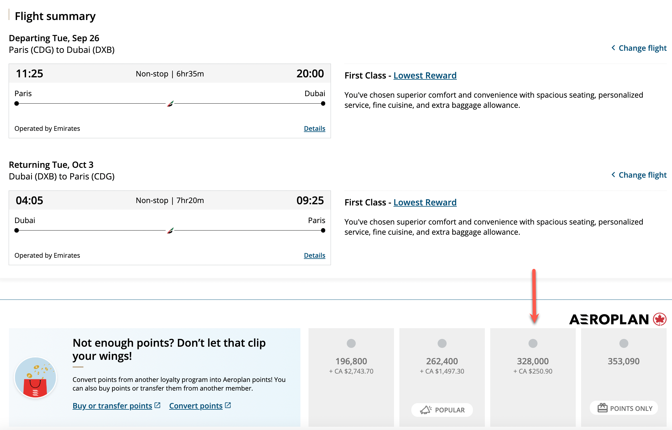Click the Emirates plane icon on returning flight
Image resolution: width=672 pixels, height=430 pixels.
pyautogui.click(x=170, y=231)
